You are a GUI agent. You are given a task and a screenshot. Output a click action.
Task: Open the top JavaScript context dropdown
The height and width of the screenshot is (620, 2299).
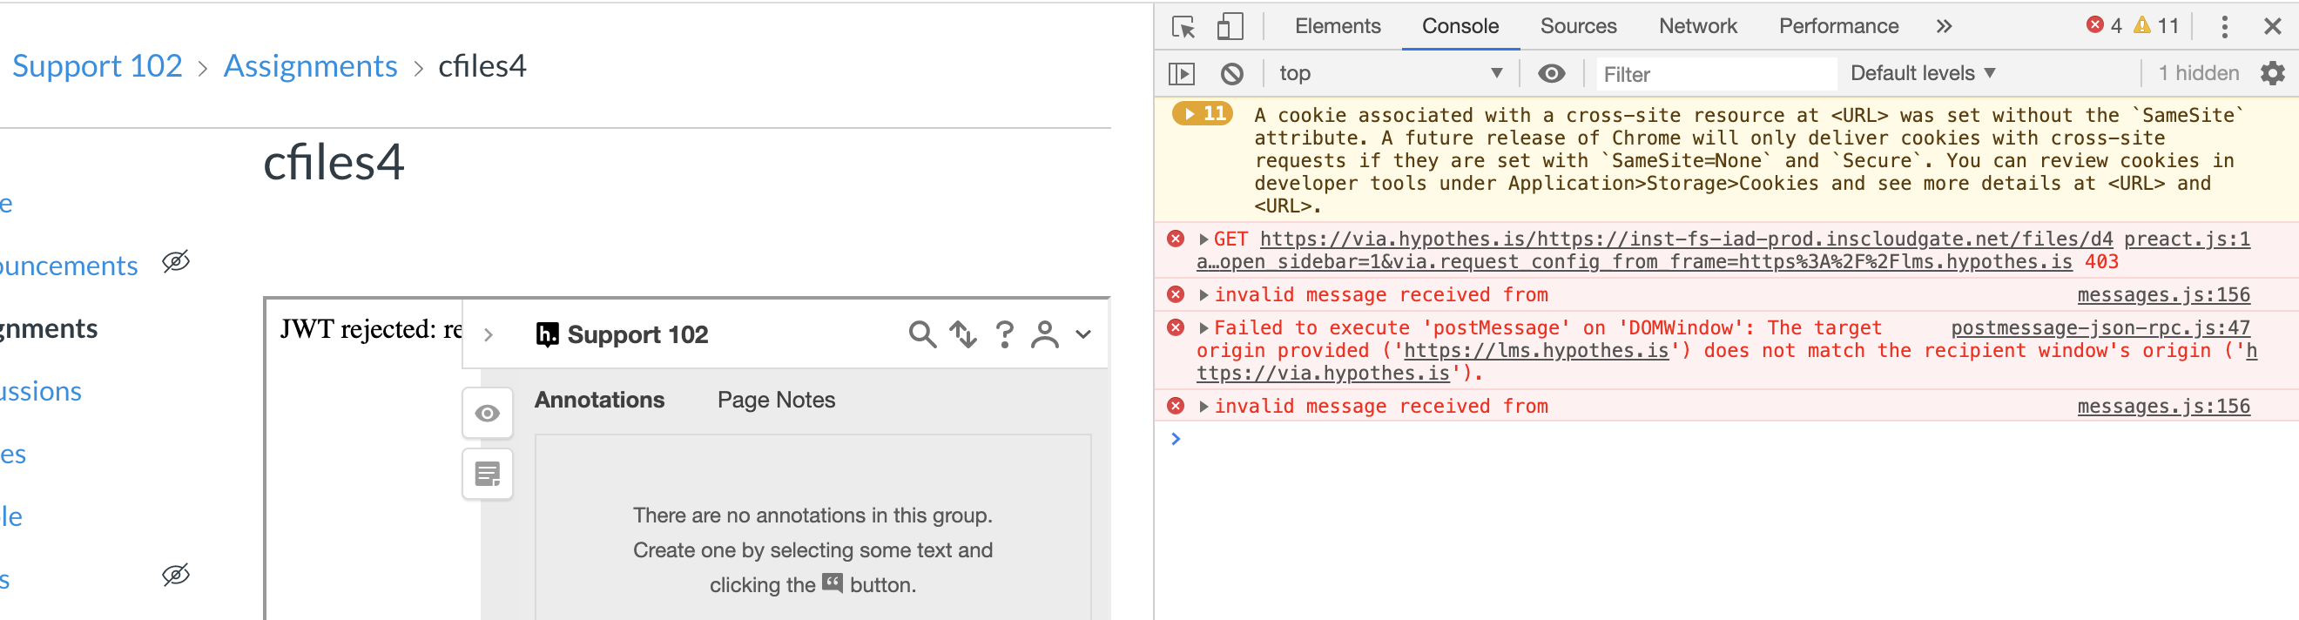pos(1391,73)
